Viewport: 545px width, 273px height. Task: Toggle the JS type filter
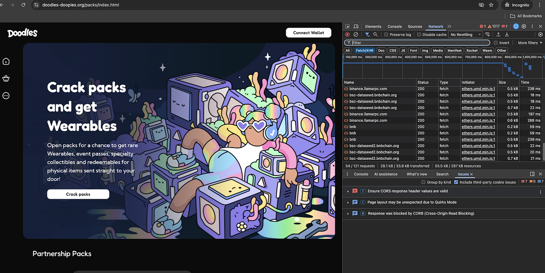[403, 50]
